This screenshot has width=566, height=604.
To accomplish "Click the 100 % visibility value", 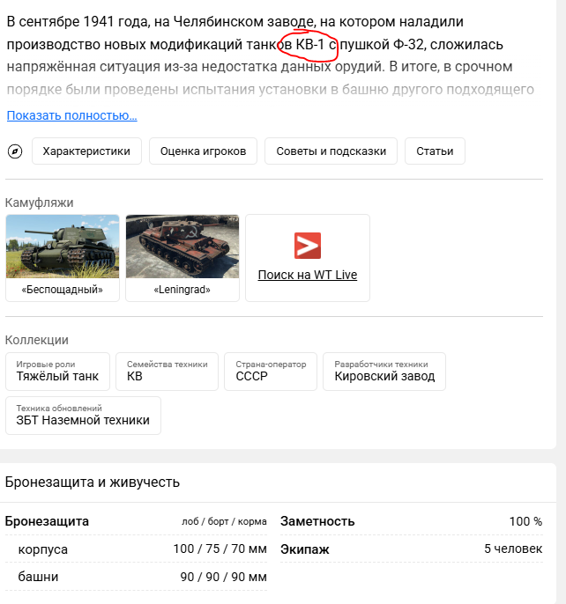I will (525, 521).
